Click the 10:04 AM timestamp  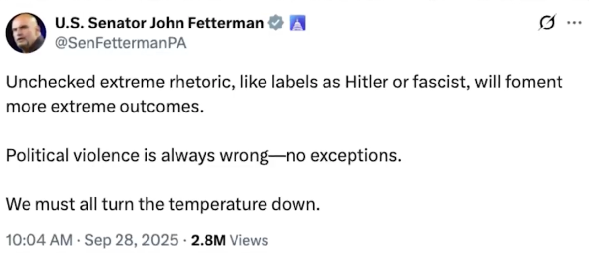[x=38, y=240]
